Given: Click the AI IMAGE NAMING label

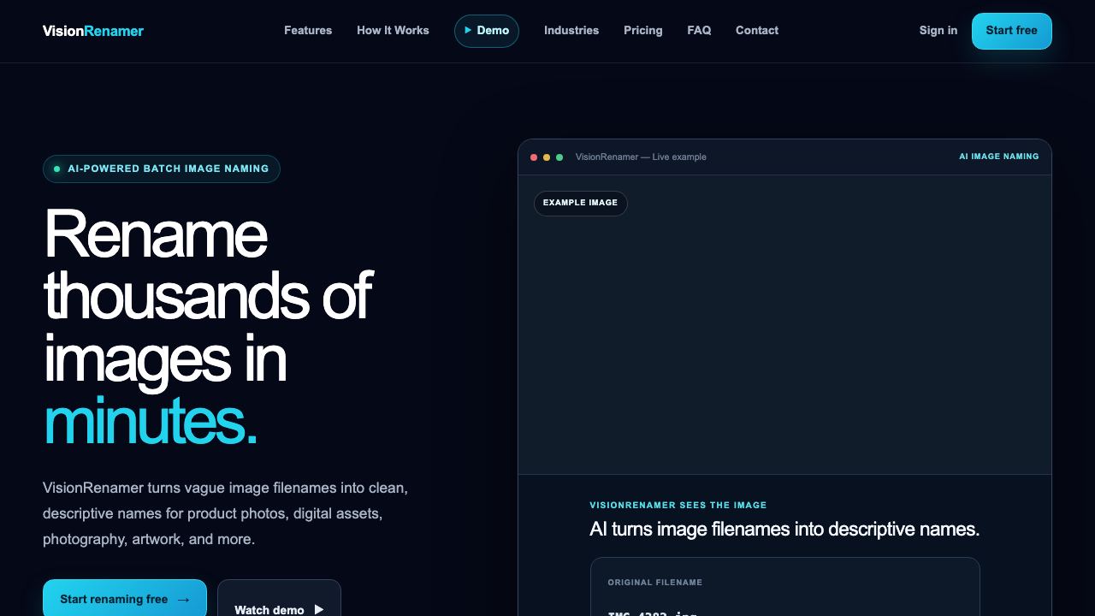Looking at the screenshot, I should (999, 157).
